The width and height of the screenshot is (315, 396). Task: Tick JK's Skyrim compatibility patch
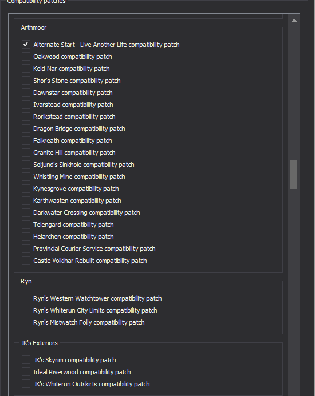(x=26, y=360)
